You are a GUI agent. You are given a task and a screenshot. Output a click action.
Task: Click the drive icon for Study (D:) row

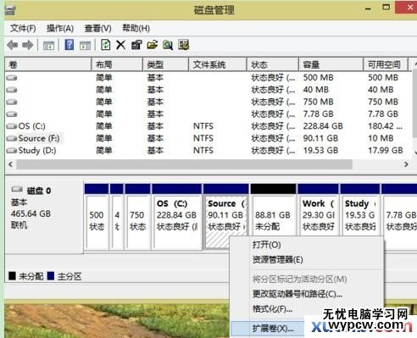12,151
